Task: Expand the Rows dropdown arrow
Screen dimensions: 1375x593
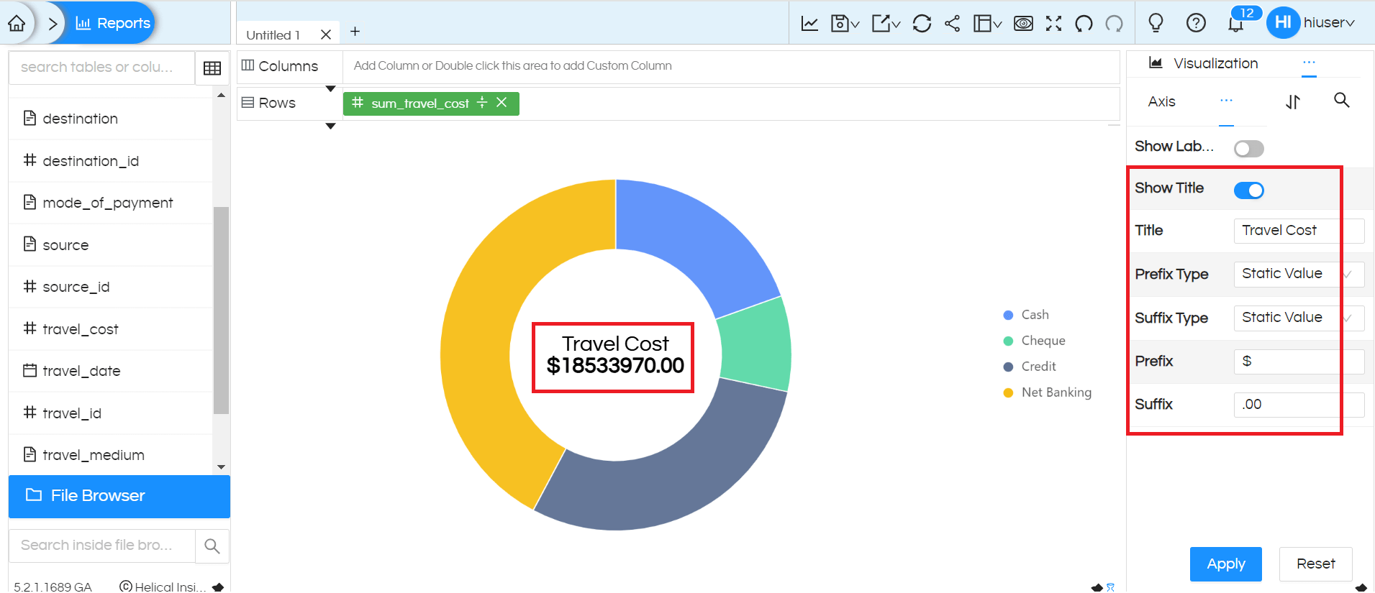Action: (330, 127)
